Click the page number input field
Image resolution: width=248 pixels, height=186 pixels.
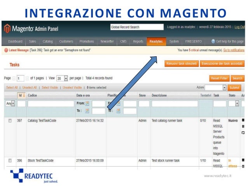pyautogui.click(x=20, y=78)
